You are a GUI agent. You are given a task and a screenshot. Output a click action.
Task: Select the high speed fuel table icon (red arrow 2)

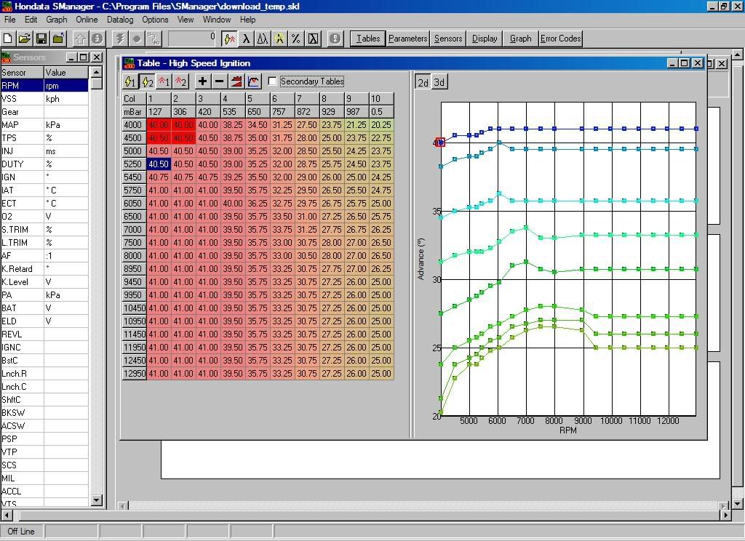tap(180, 81)
